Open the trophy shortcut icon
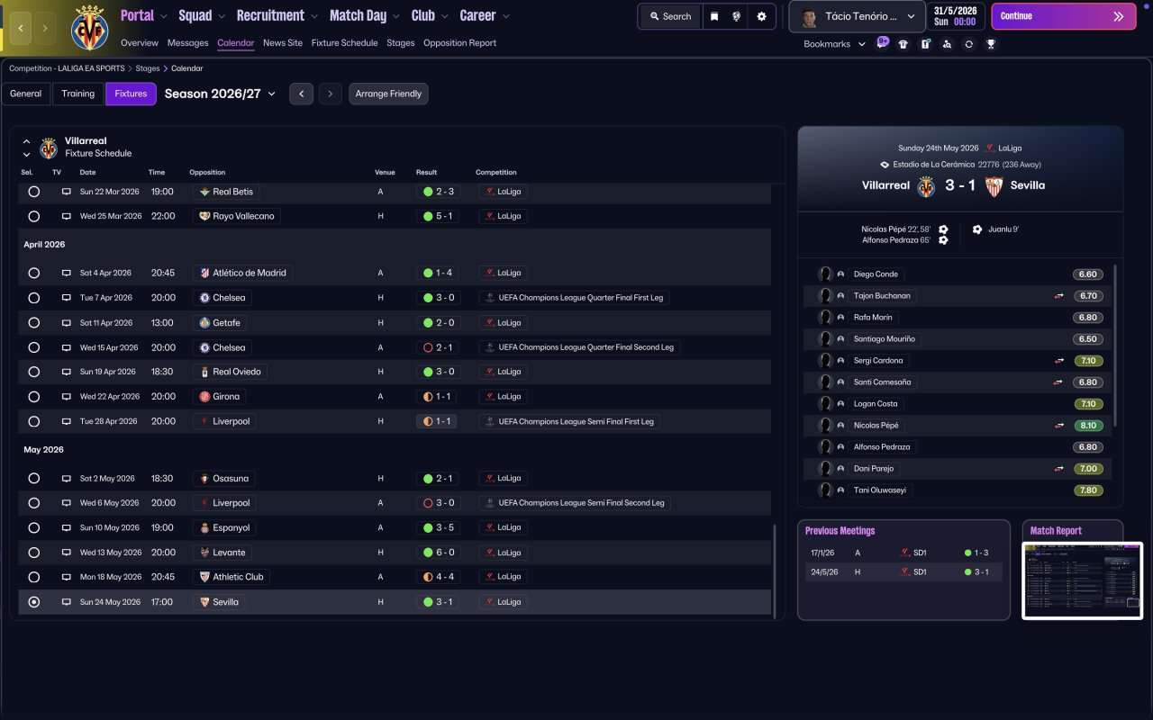Viewport: 1153px width, 720px height. [991, 44]
